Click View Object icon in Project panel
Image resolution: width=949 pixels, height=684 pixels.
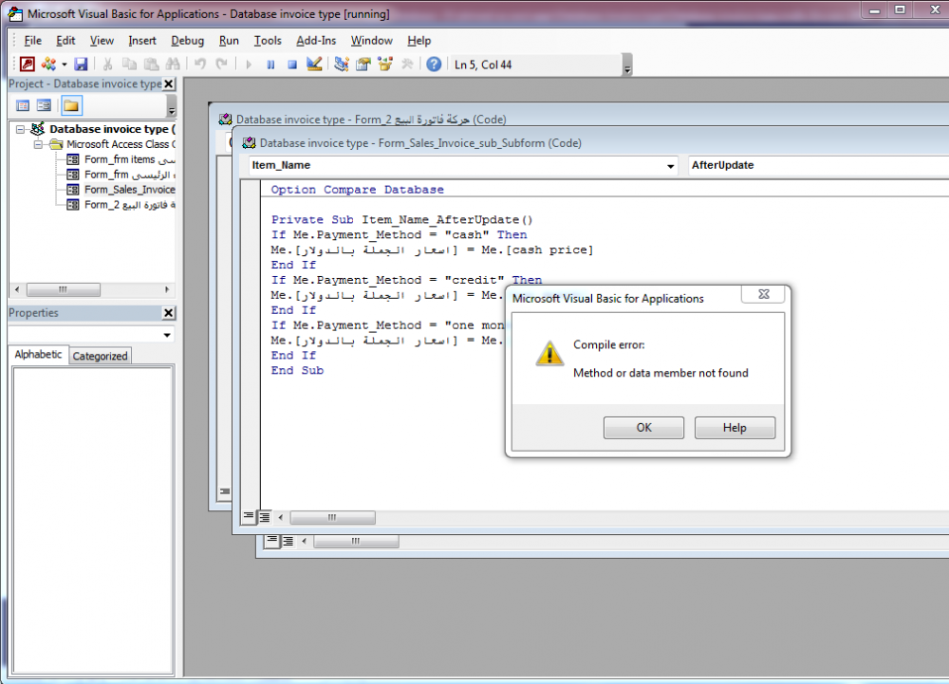[44, 106]
